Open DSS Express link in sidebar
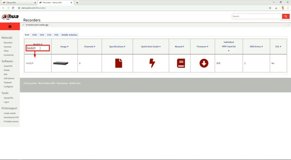291x160 pixels. [x=9, y=78]
